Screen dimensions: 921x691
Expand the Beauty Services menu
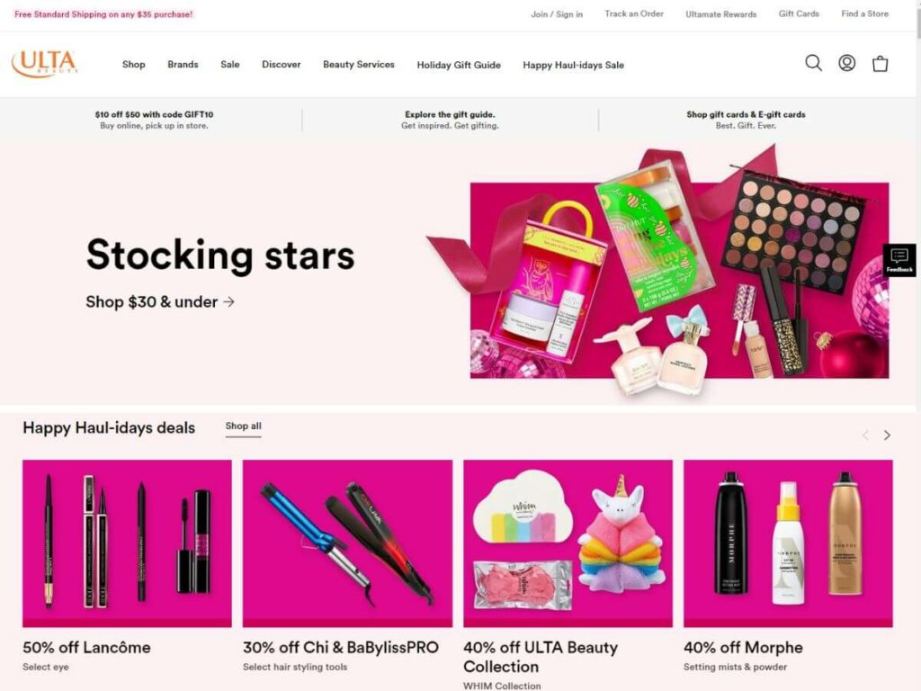tap(359, 65)
